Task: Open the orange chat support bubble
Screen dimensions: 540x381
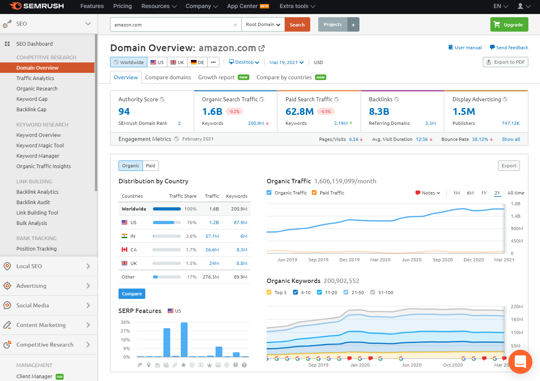Action: pyautogui.click(x=520, y=362)
